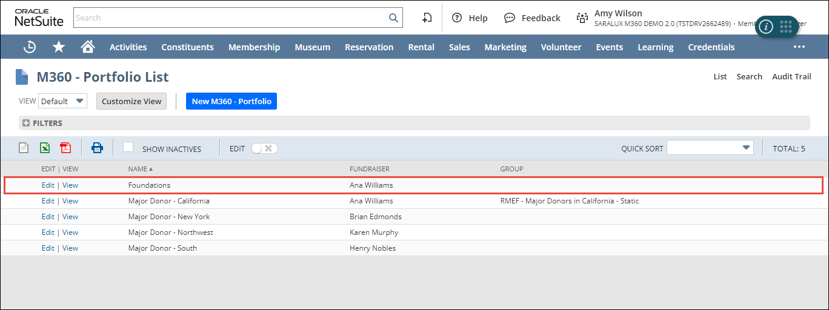
Task: Click the Customize View button
Action: tap(132, 101)
